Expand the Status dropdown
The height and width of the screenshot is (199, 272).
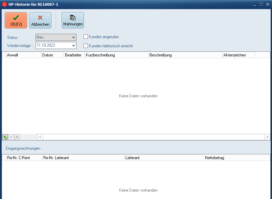(x=73, y=37)
